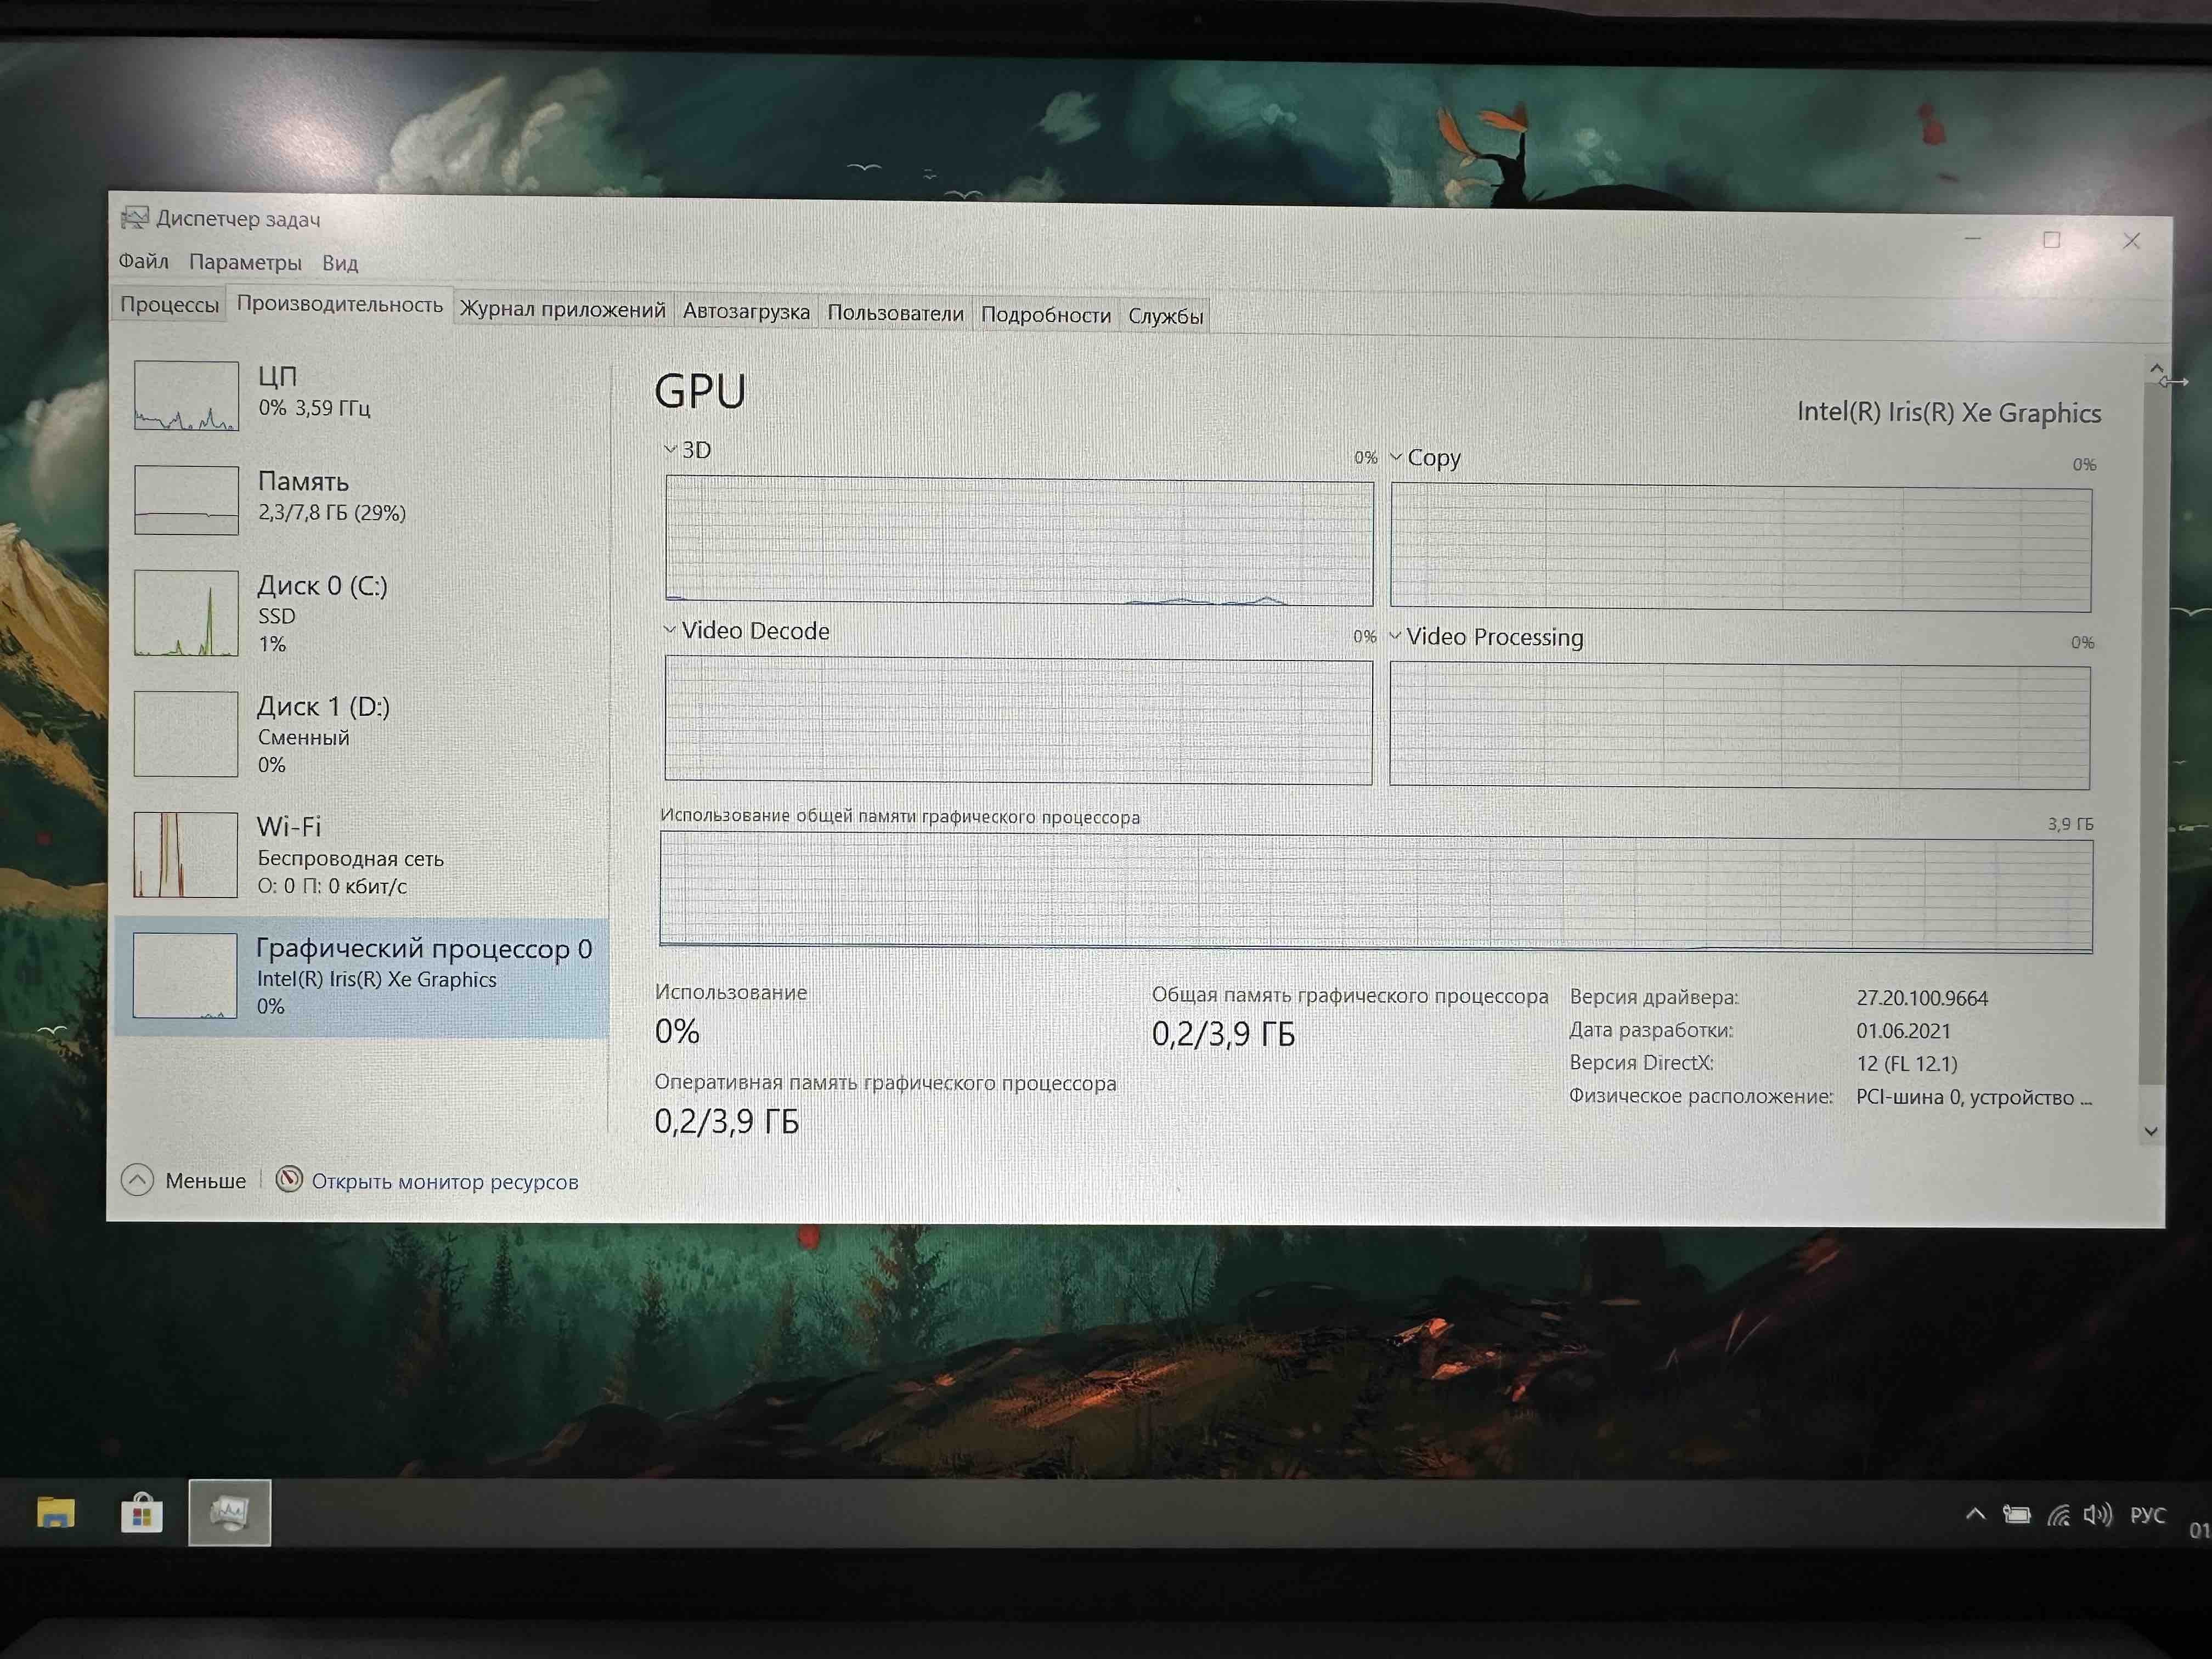Open the Параметры menu
This screenshot has width=2212, height=1659.
245,262
